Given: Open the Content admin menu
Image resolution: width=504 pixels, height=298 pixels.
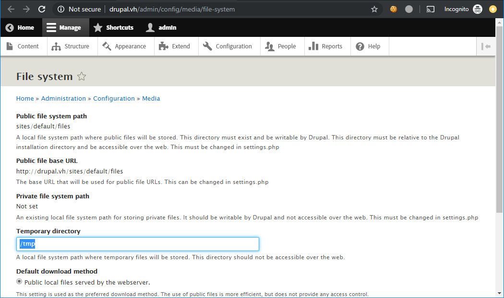Looking at the screenshot, I should [24, 46].
